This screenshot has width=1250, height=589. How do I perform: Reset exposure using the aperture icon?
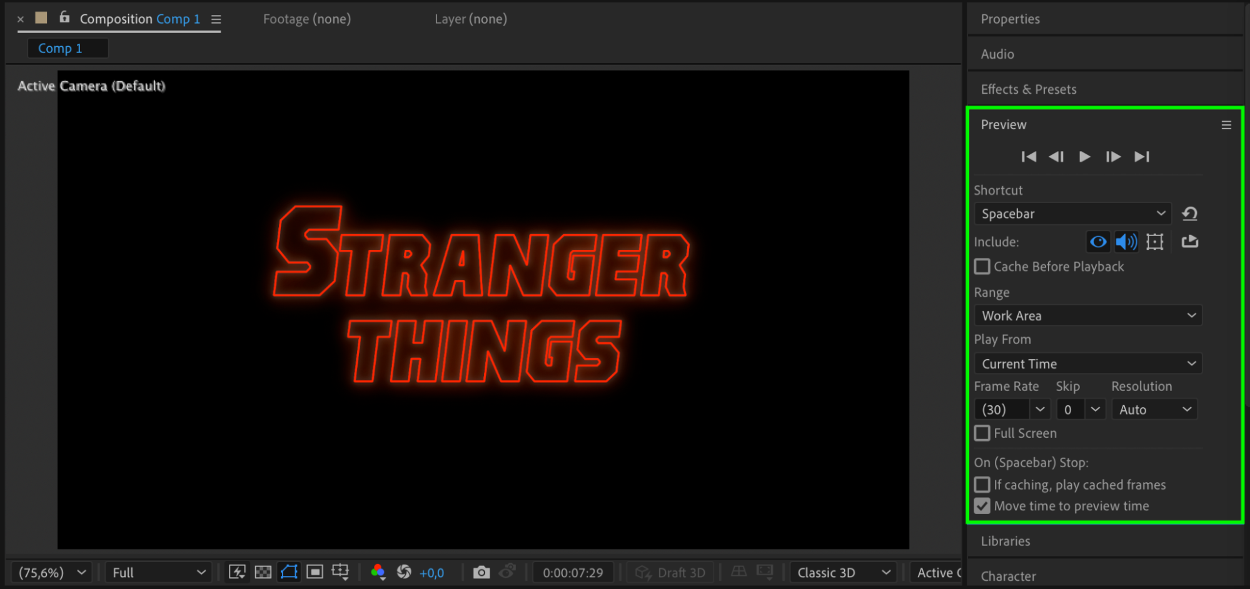404,572
